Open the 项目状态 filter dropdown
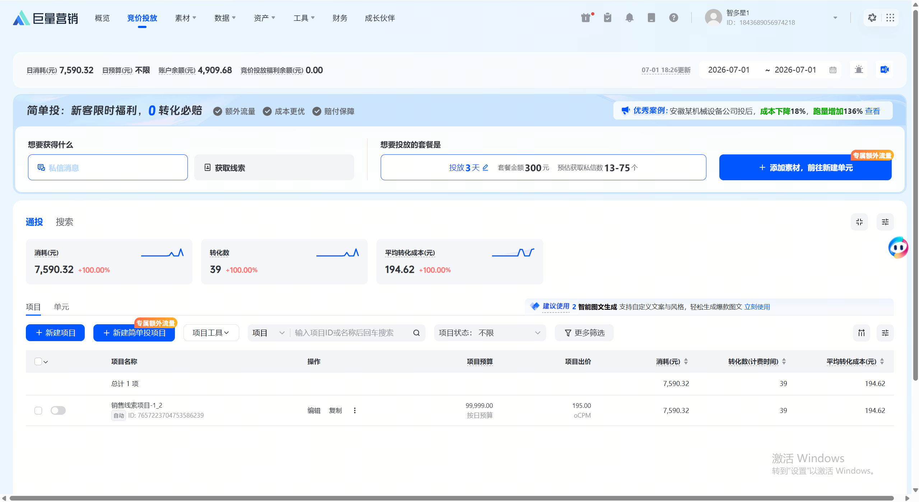Viewport: 919px width, 502px height. [x=489, y=333]
